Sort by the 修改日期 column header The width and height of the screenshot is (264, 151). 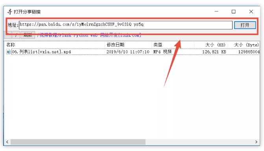pyautogui.click(x=115, y=45)
